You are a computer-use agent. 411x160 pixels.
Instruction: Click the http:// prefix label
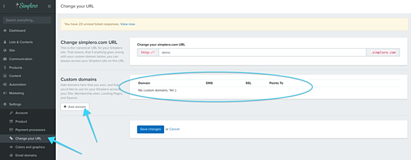pyautogui.click(x=148, y=53)
